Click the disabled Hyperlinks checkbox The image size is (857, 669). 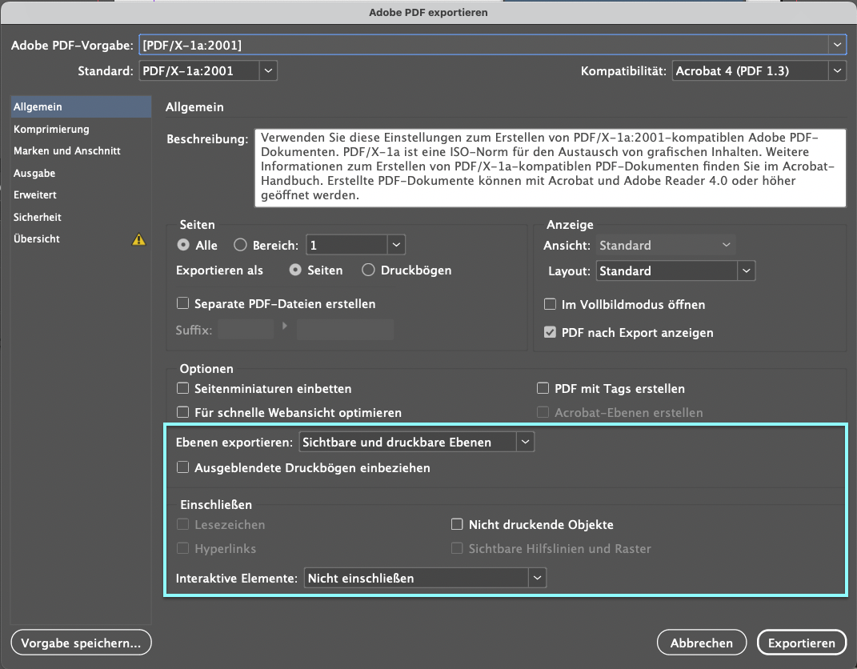pos(183,548)
